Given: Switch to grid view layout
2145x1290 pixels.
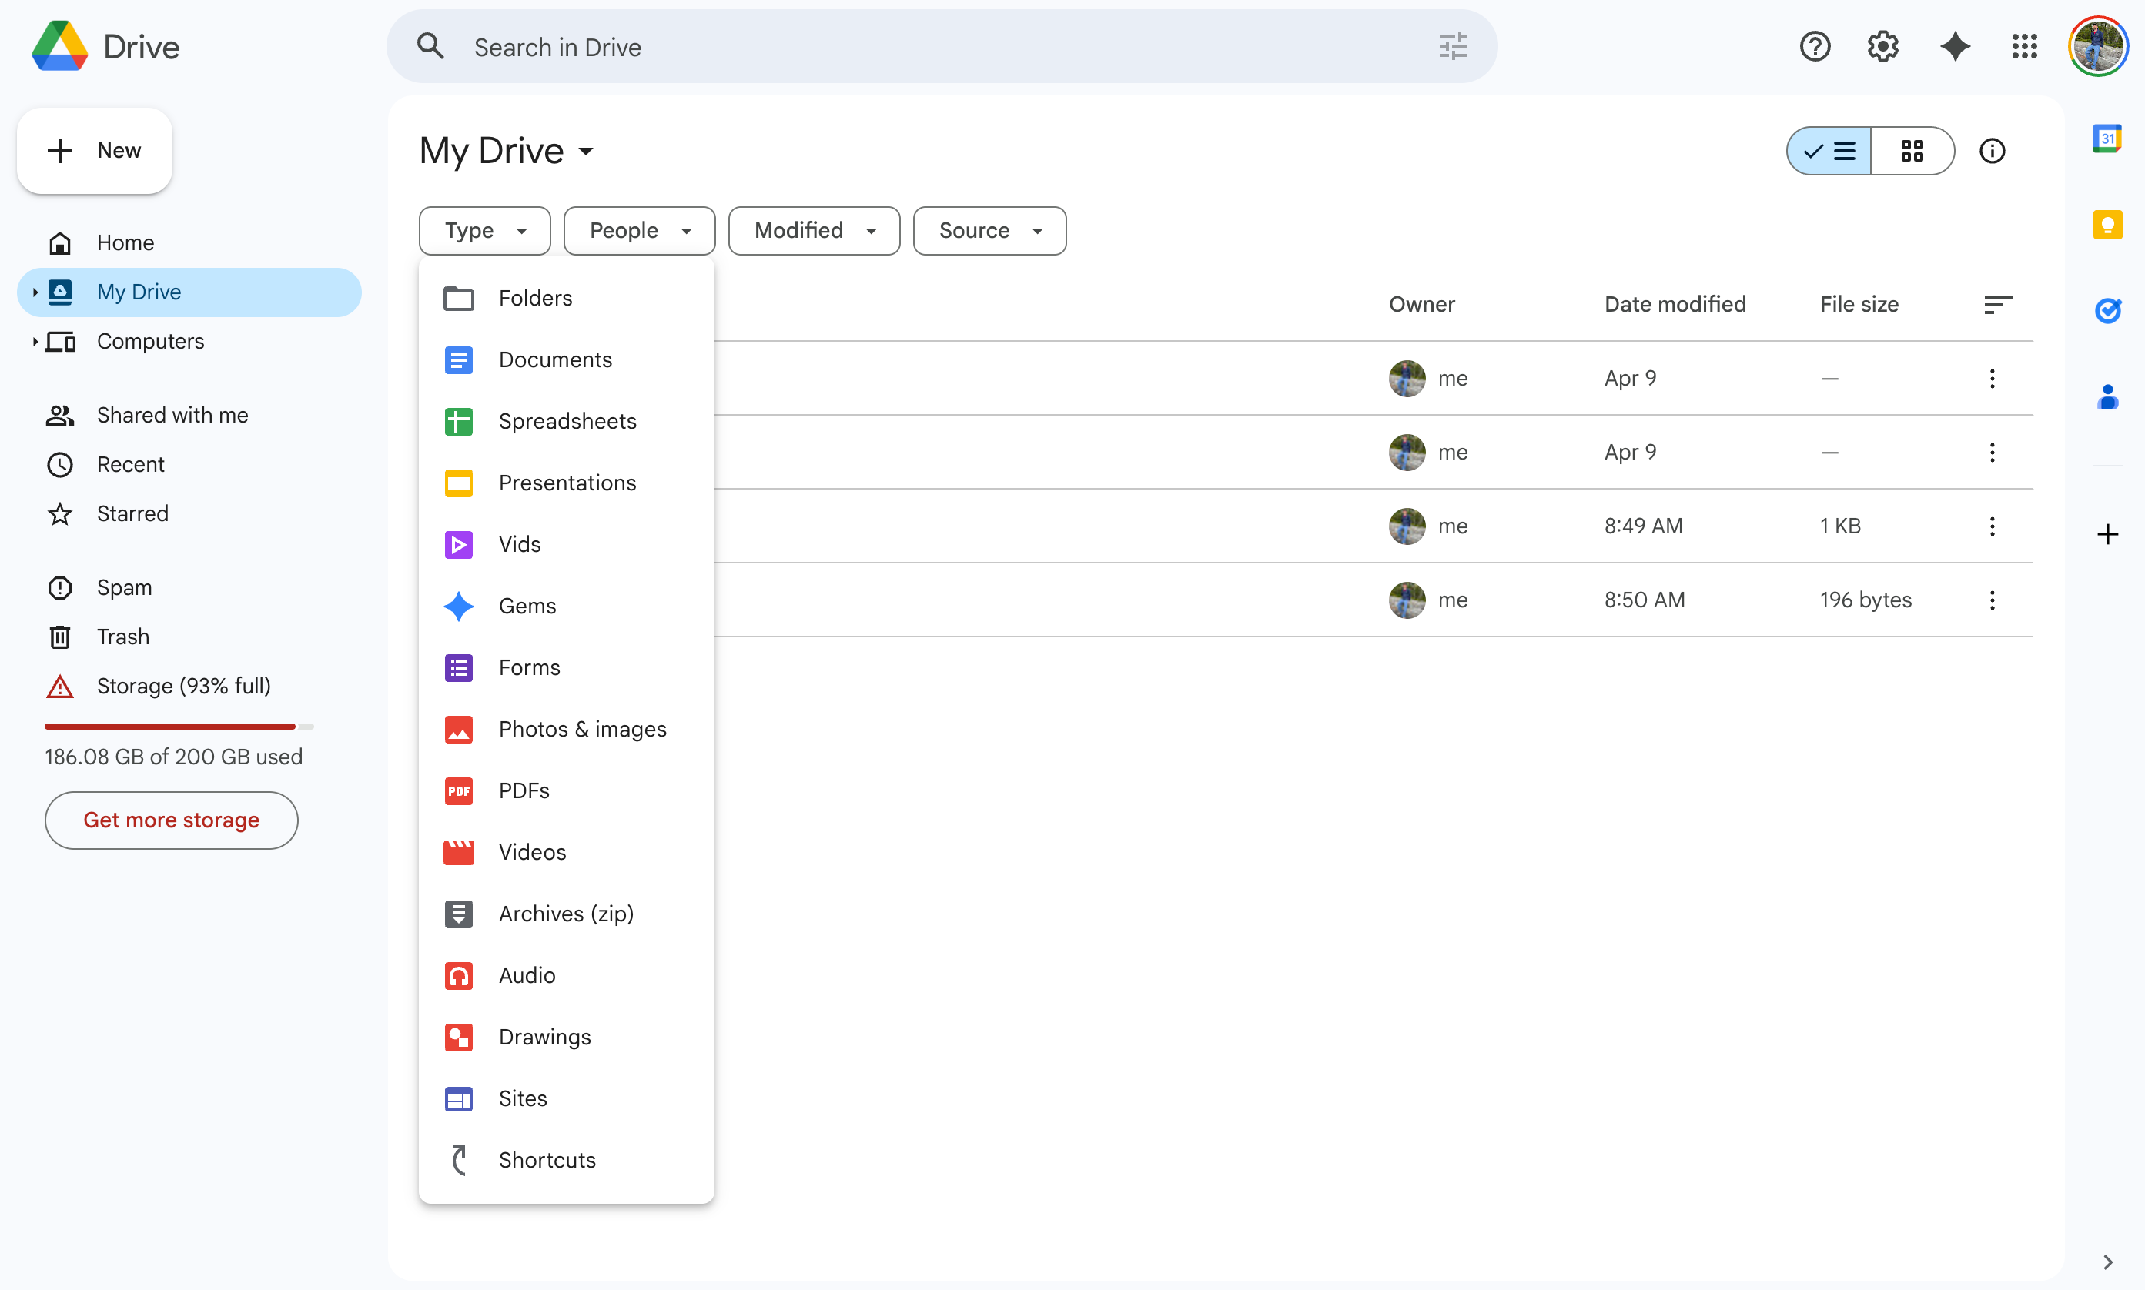Looking at the screenshot, I should tap(1912, 150).
